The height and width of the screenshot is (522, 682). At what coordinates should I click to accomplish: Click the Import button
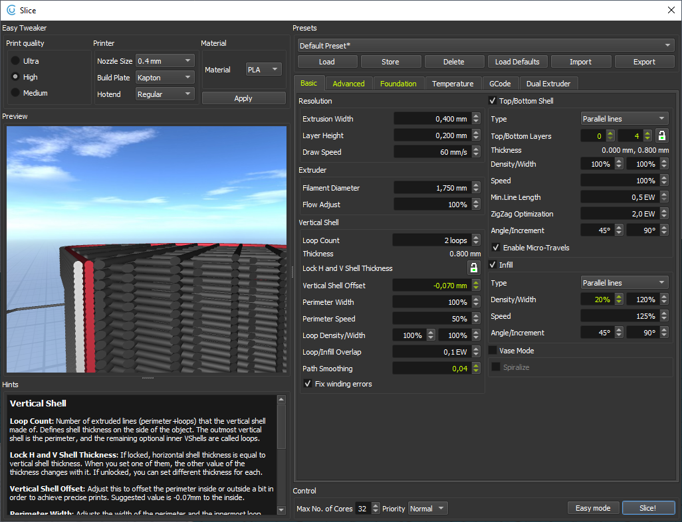tap(581, 62)
